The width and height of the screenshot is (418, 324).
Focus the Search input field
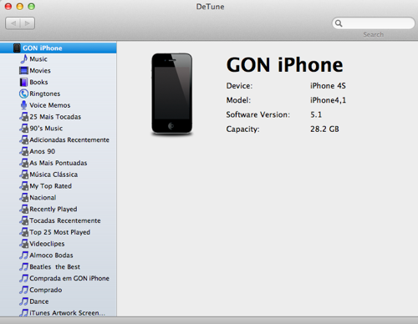pos(374,23)
